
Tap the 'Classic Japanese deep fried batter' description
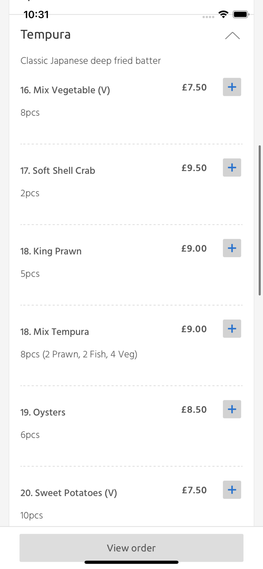tap(91, 61)
